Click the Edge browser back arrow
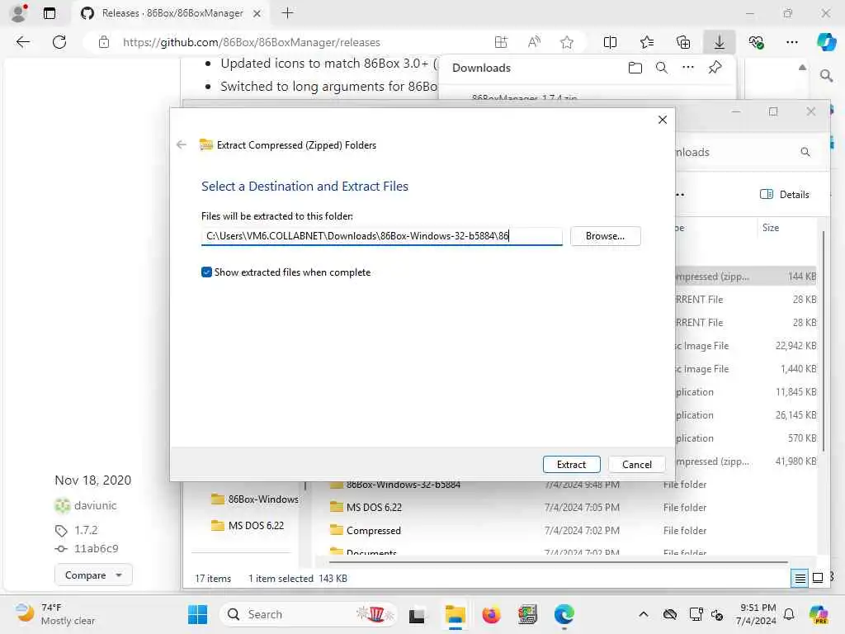 pyautogui.click(x=22, y=42)
